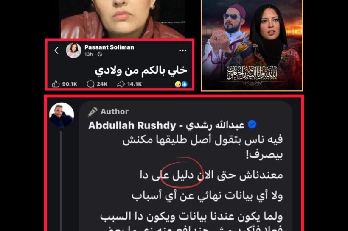Check the globe public privacy icon
The height and width of the screenshot is (231, 348).
coord(100,54)
